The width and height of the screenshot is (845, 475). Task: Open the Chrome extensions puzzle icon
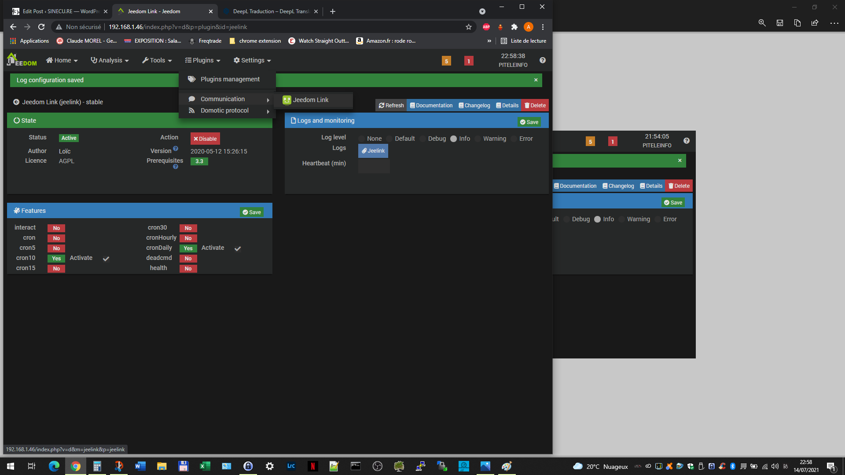click(514, 27)
